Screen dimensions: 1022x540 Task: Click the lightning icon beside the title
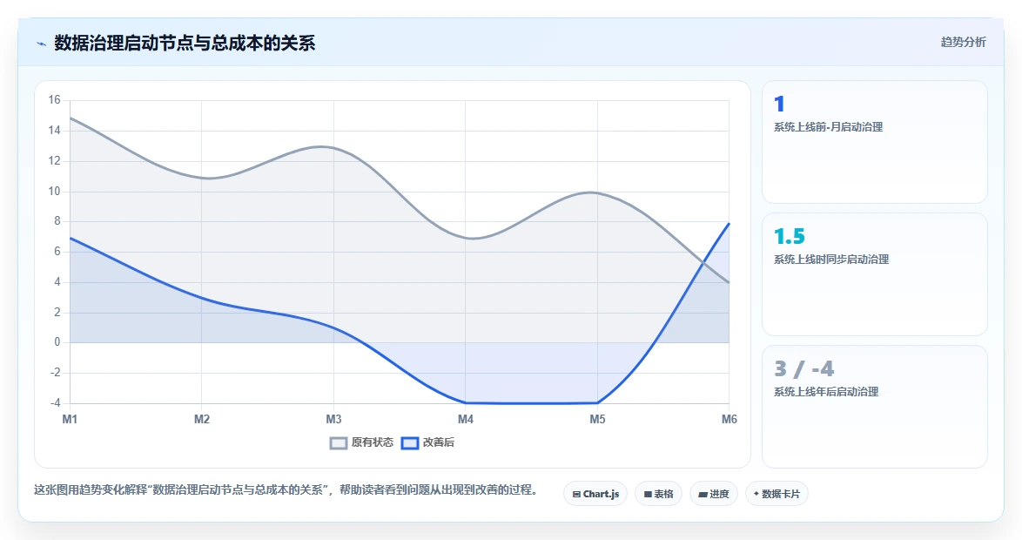[42, 44]
